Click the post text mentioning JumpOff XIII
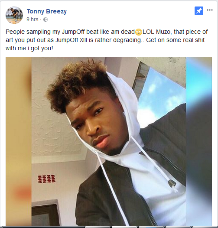The height and width of the screenshot is (228, 218). [x=107, y=40]
